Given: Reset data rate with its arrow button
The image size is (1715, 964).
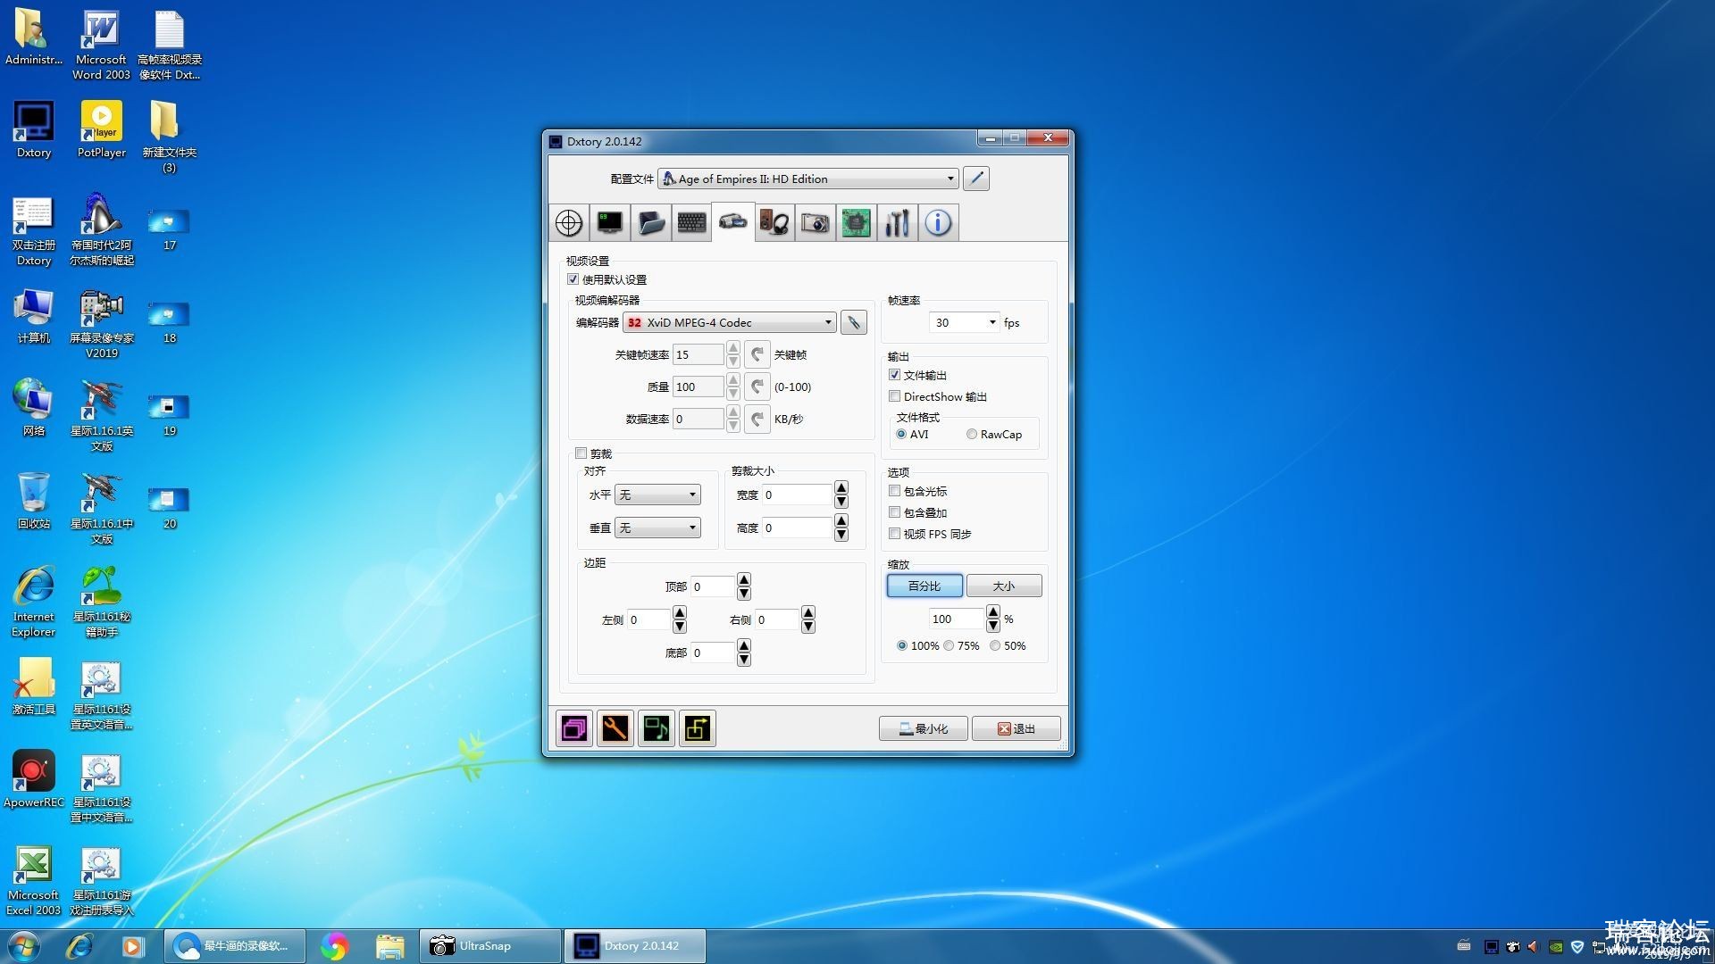Looking at the screenshot, I should tap(757, 419).
